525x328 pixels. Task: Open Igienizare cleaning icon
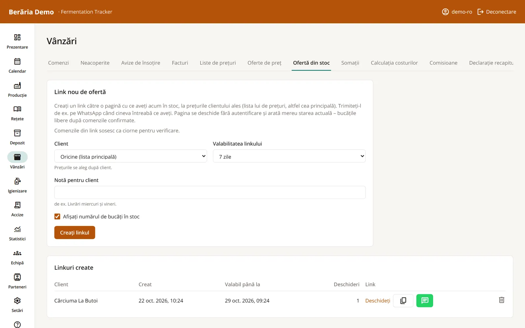(x=17, y=181)
